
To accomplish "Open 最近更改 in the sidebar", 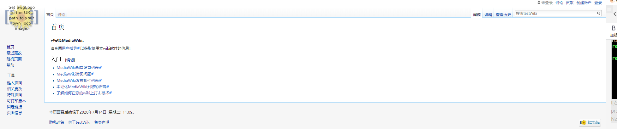I will pos(14,53).
